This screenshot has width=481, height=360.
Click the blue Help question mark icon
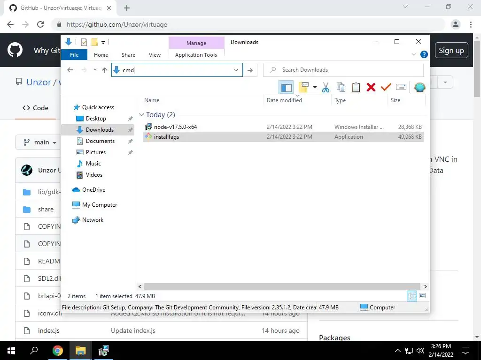click(424, 54)
